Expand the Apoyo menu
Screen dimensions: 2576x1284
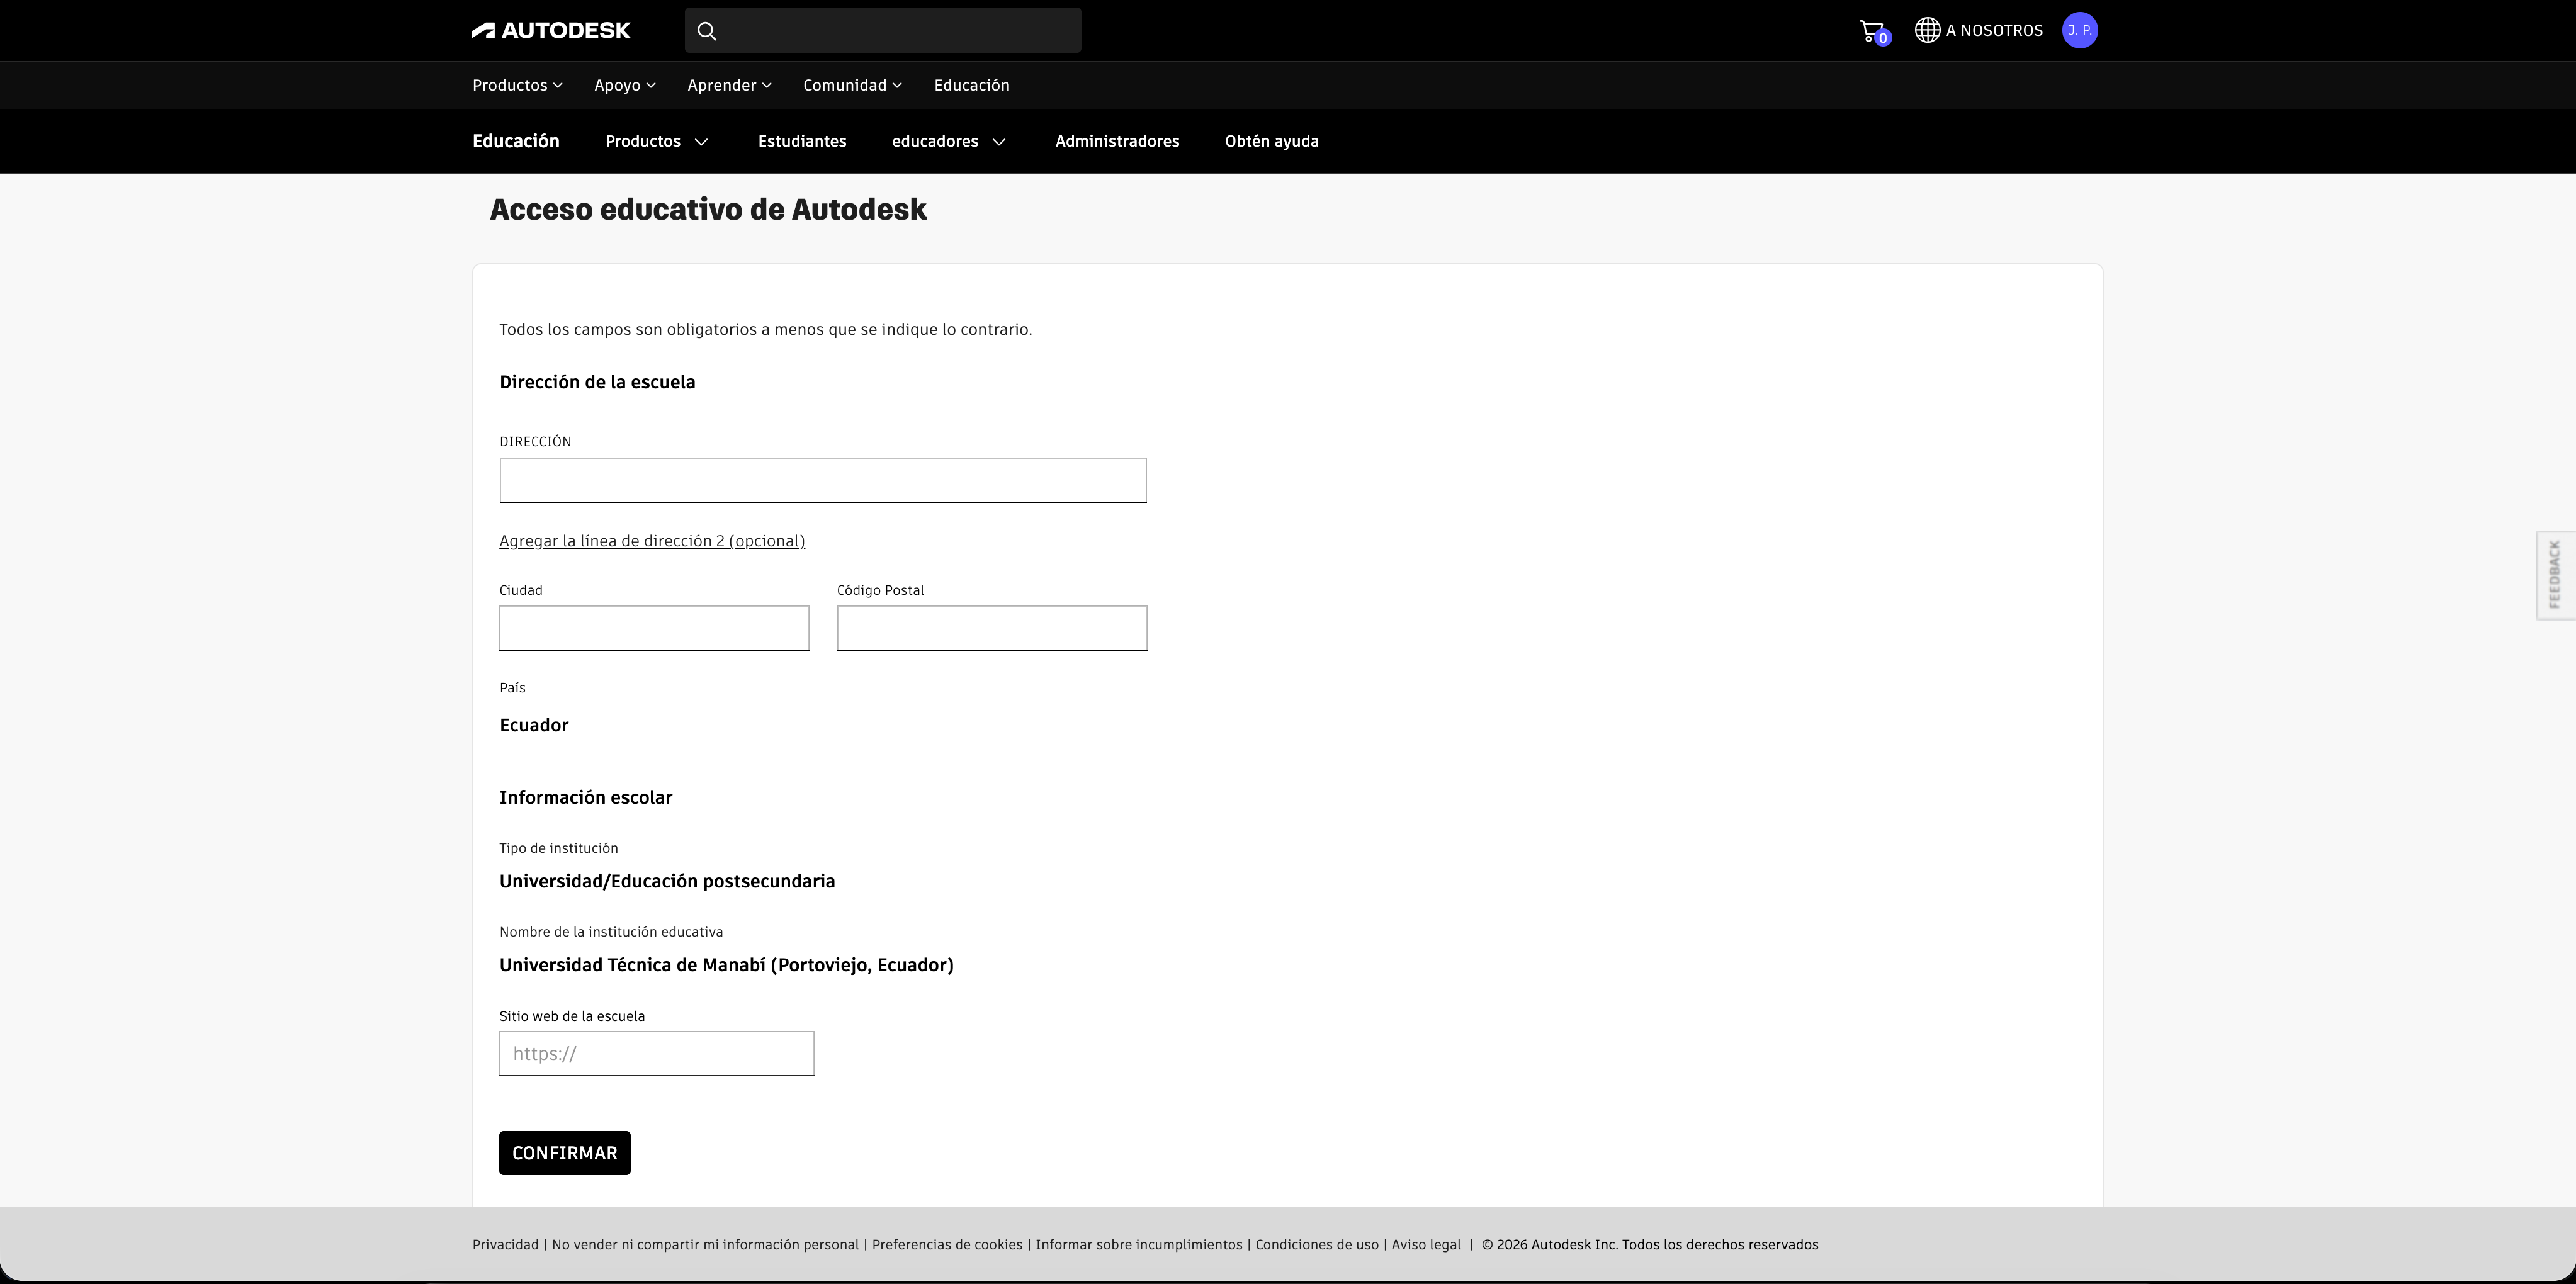click(625, 85)
